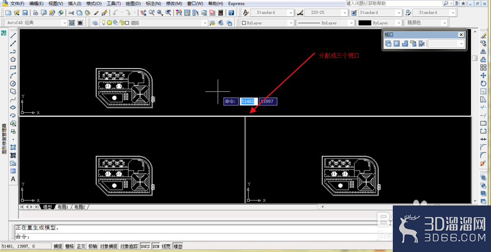Toggle 正交 ortho mode in status bar
491x252 pixels.
coord(81,247)
